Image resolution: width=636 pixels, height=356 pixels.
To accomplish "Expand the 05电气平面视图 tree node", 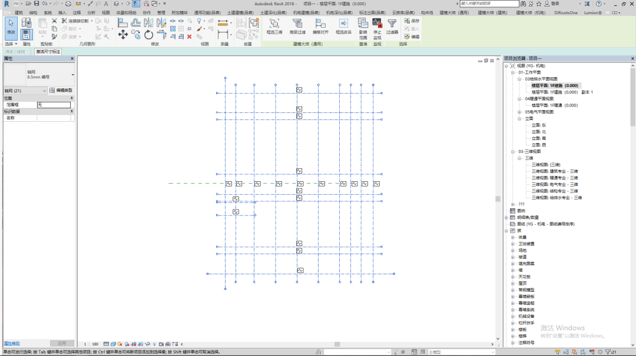I will click(519, 112).
